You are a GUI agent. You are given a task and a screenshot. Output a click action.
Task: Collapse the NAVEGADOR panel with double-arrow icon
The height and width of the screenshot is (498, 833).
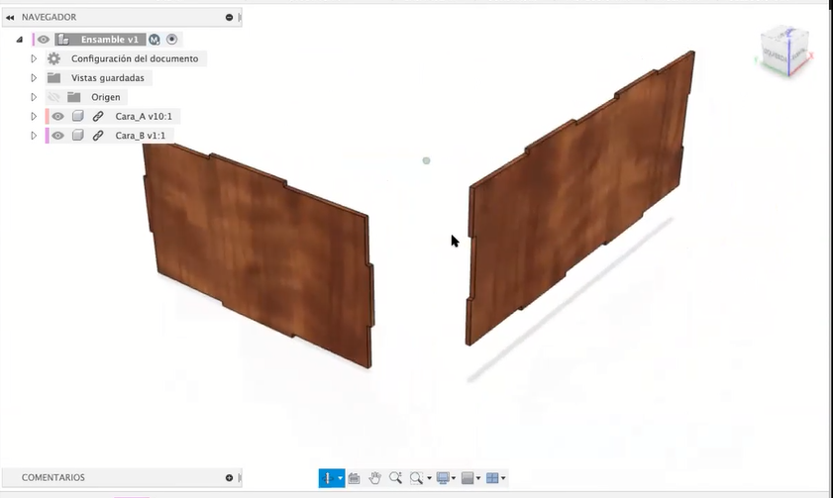pyautogui.click(x=10, y=18)
